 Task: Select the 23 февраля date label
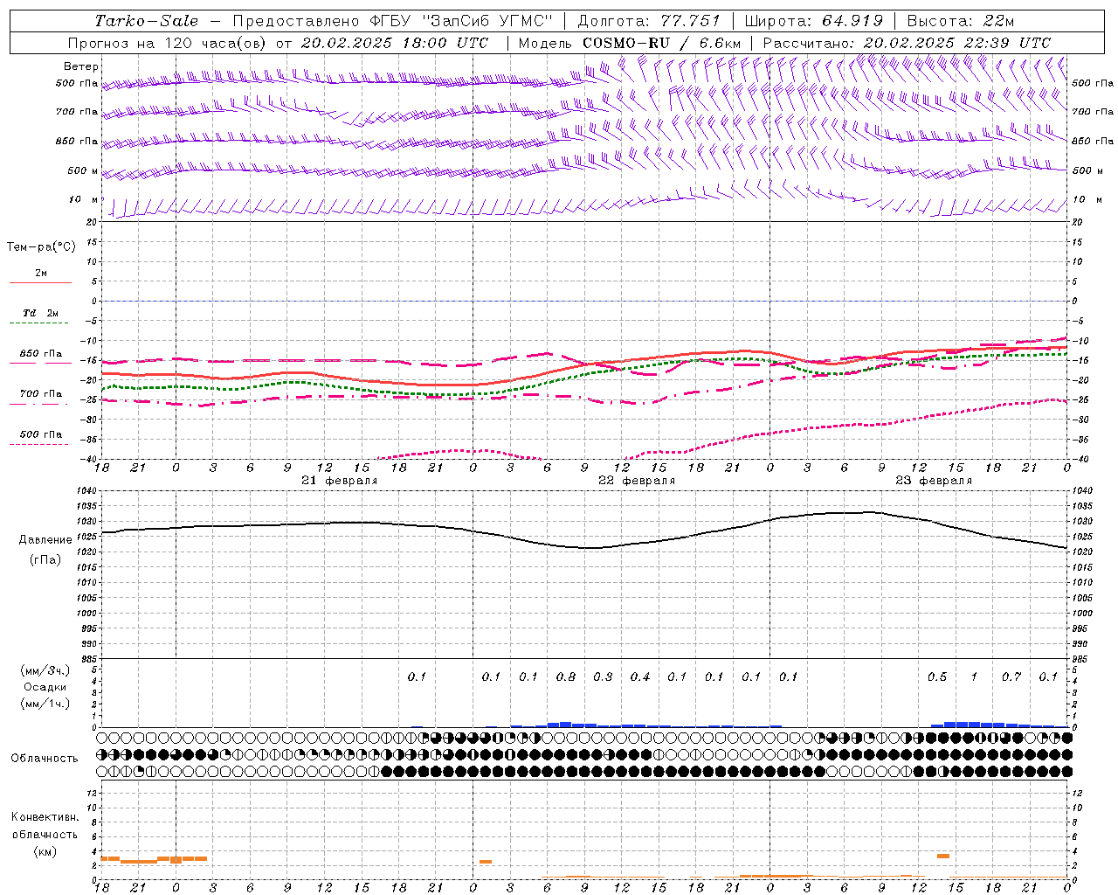(x=934, y=481)
